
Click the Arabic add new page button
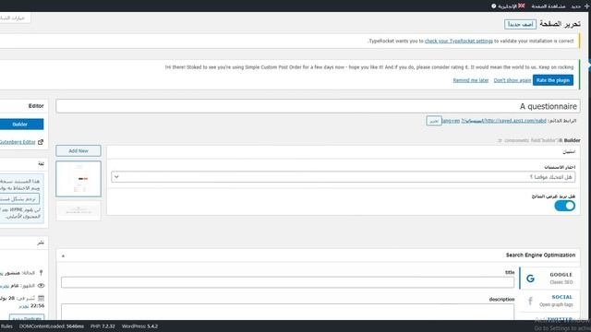[520, 24]
